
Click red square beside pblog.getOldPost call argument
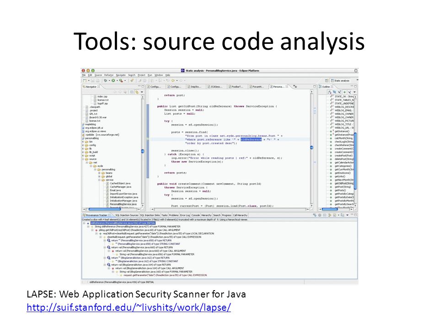96,230
